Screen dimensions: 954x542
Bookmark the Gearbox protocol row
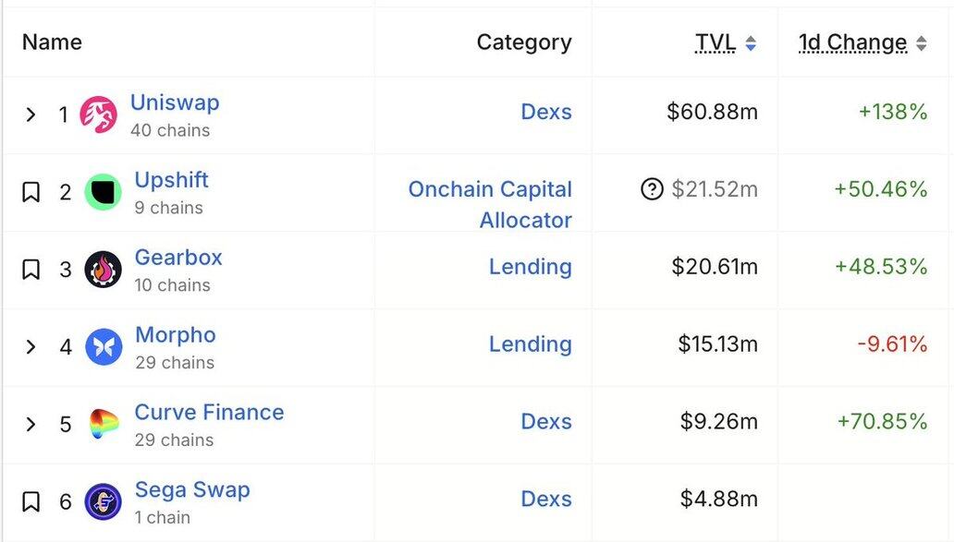pyautogui.click(x=31, y=270)
